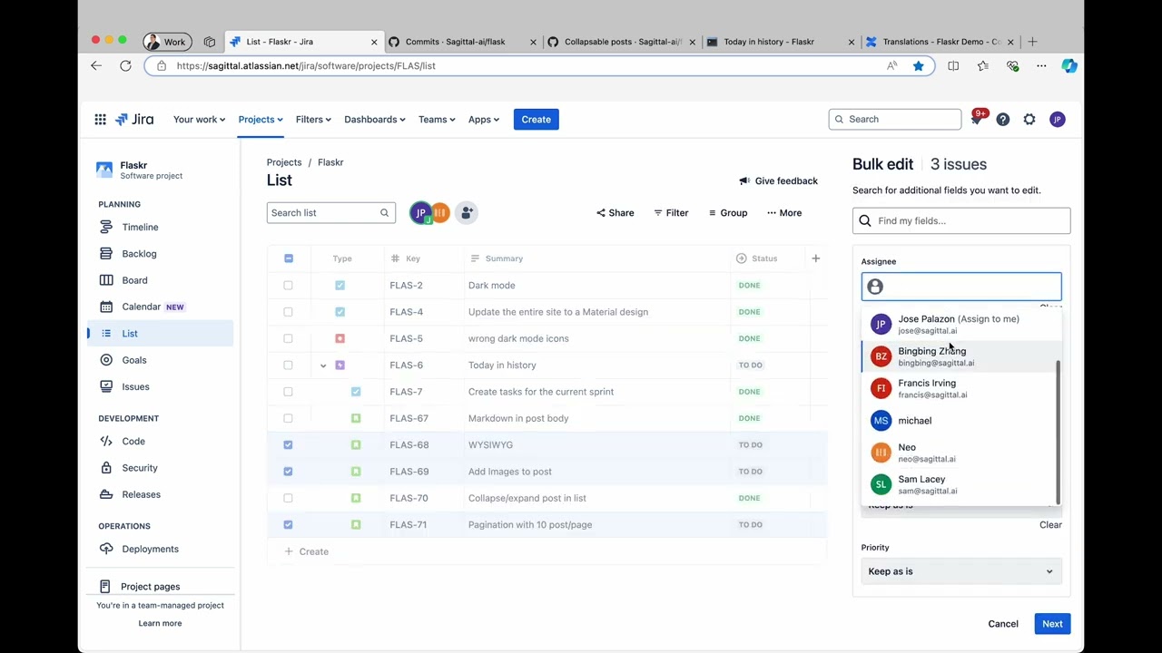1162x653 pixels.
Task: Switch to Translations Flaskr Demo tab
Action: (941, 42)
